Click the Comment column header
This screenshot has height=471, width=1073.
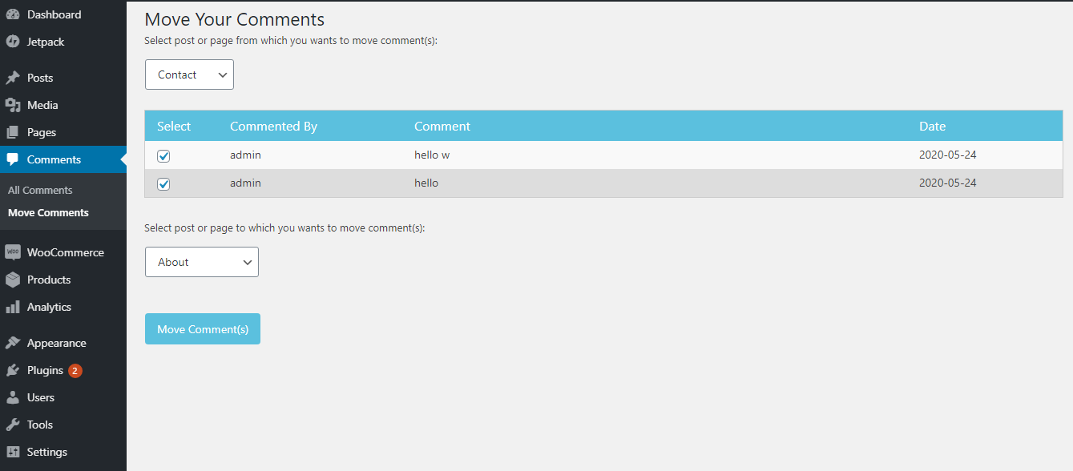pyautogui.click(x=442, y=127)
